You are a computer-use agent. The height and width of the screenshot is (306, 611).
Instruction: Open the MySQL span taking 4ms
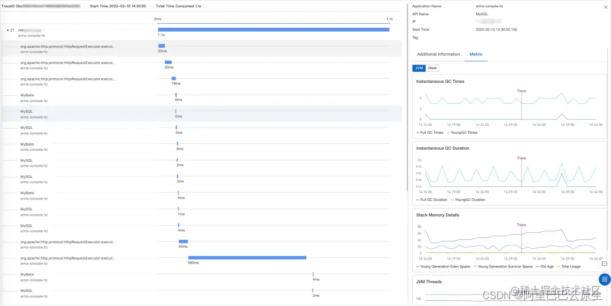(26, 226)
